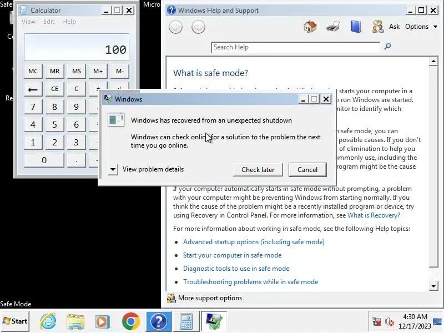Click M+ button in Calculator
This screenshot has height=333, width=444.
click(98, 71)
